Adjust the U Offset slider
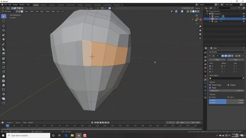Image resolution: width=246 pixels, height=138 pixels. (x=226, y=100)
